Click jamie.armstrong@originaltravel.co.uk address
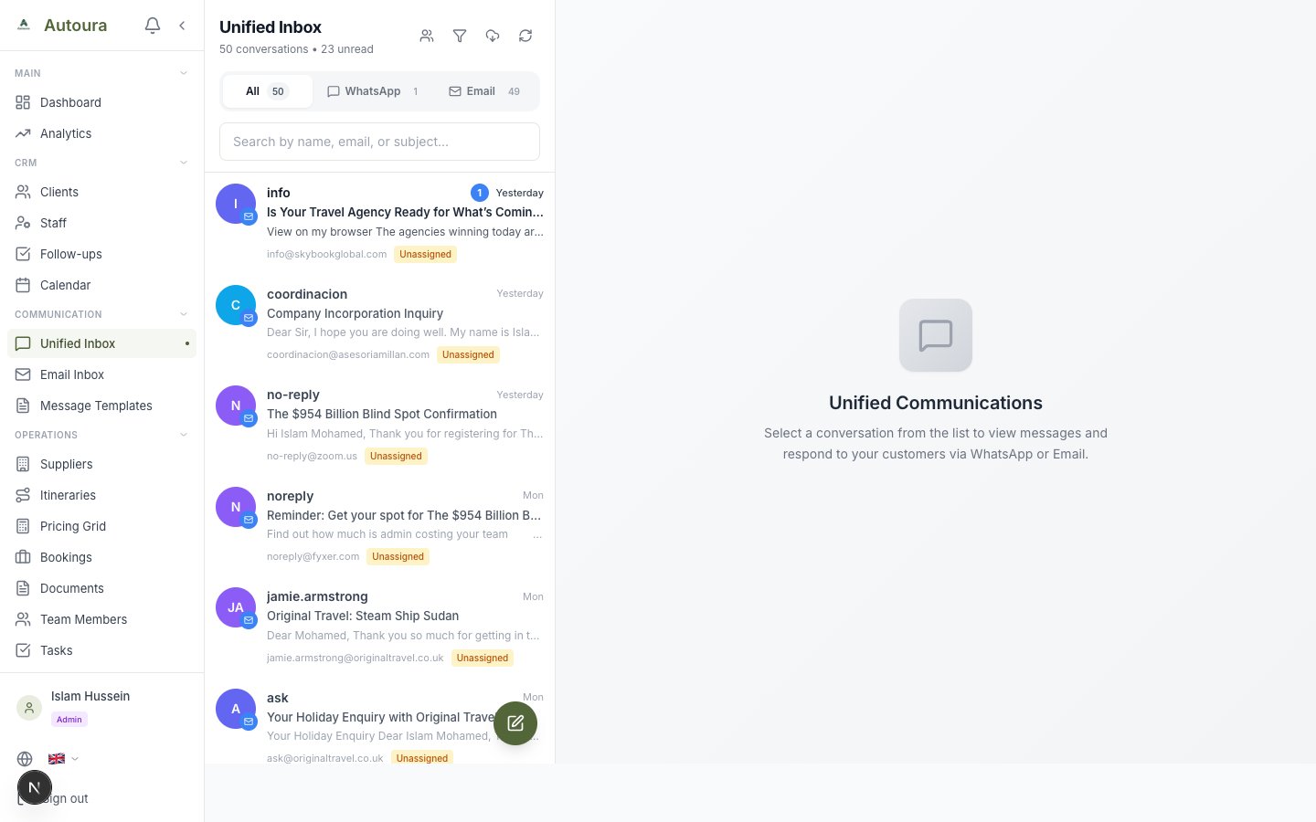Viewport: 1316px width, 822px height. point(356,658)
